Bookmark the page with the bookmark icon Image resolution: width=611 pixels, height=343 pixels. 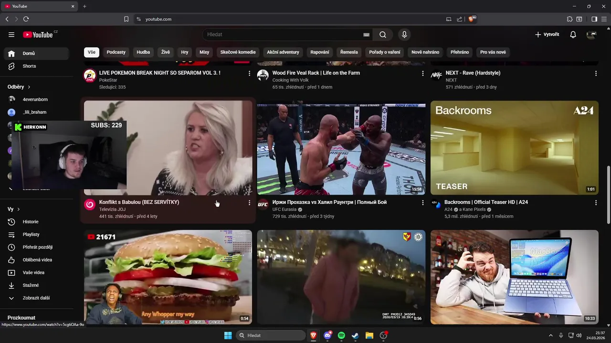pyautogui.click(x=126, y=19)
